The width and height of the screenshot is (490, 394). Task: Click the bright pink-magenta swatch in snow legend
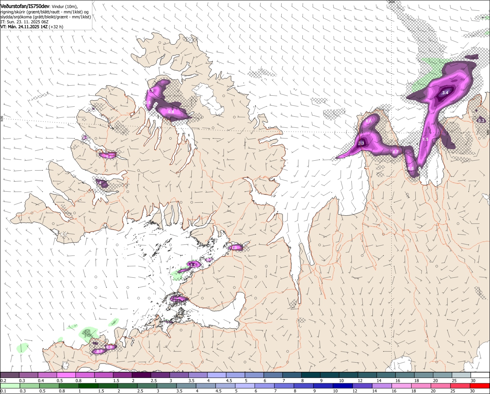pyautogui.click(x=66, y=375)
